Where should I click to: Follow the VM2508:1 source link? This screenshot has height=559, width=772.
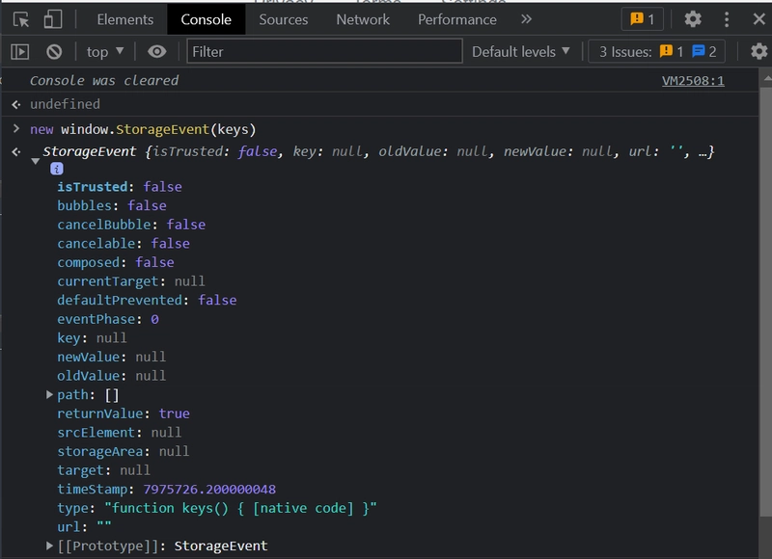(693, 81)
